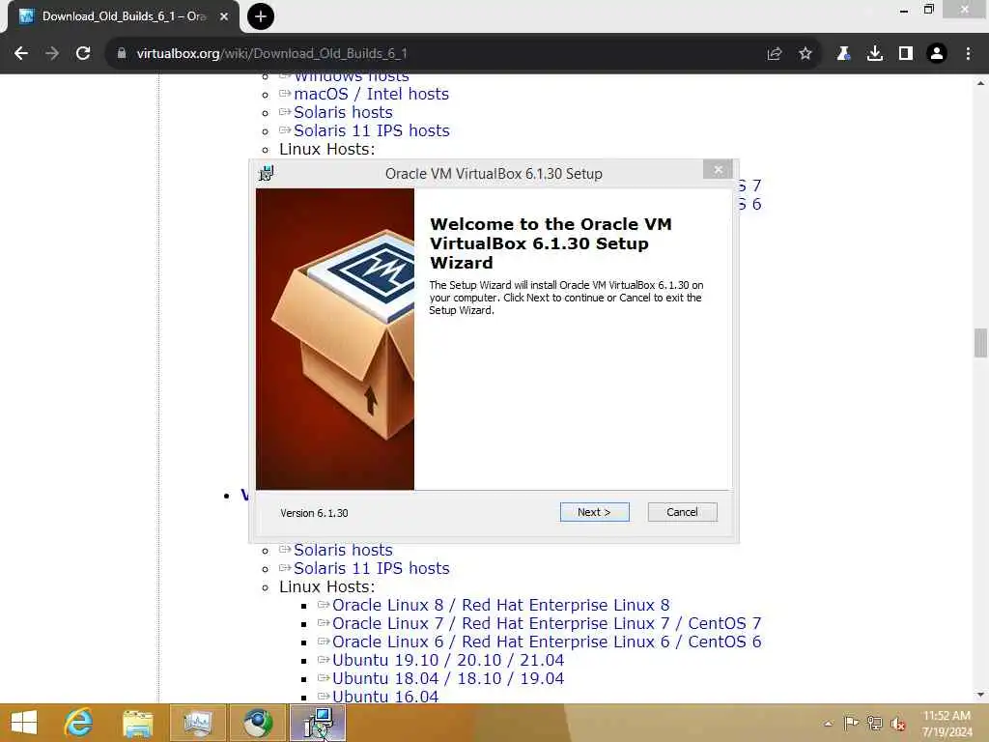
Task: Open the browser profile avatar
Action: coord(937,54)
